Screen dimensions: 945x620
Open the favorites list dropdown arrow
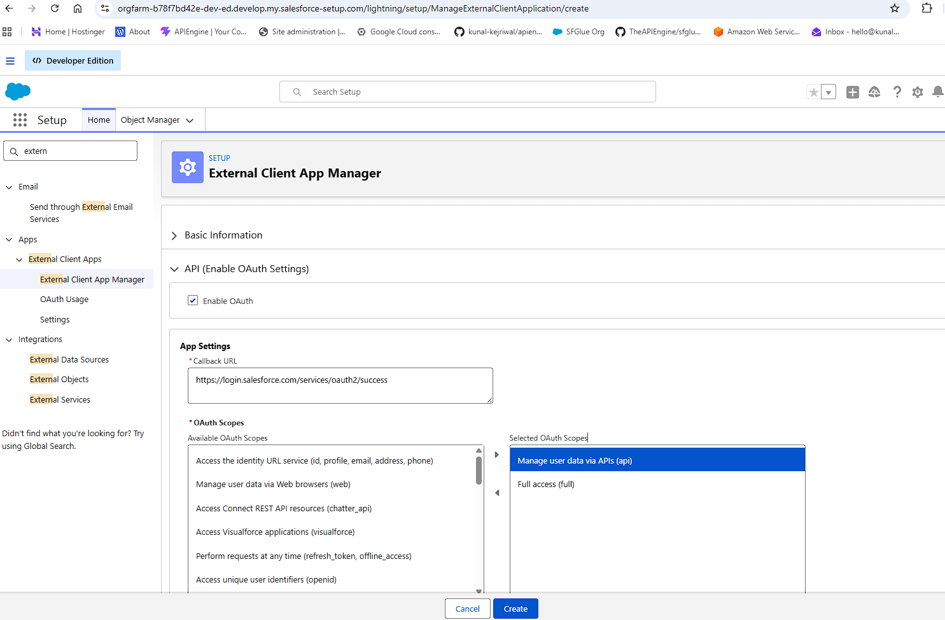pyautogui.click(x=829, y=92)
